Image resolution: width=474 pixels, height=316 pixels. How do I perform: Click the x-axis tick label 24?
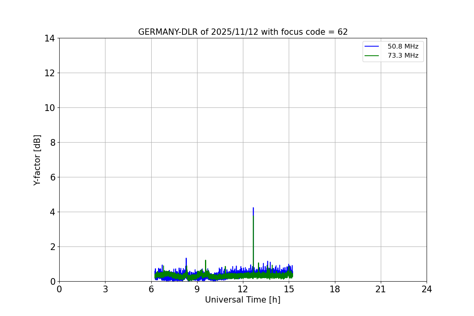point(427,289)
